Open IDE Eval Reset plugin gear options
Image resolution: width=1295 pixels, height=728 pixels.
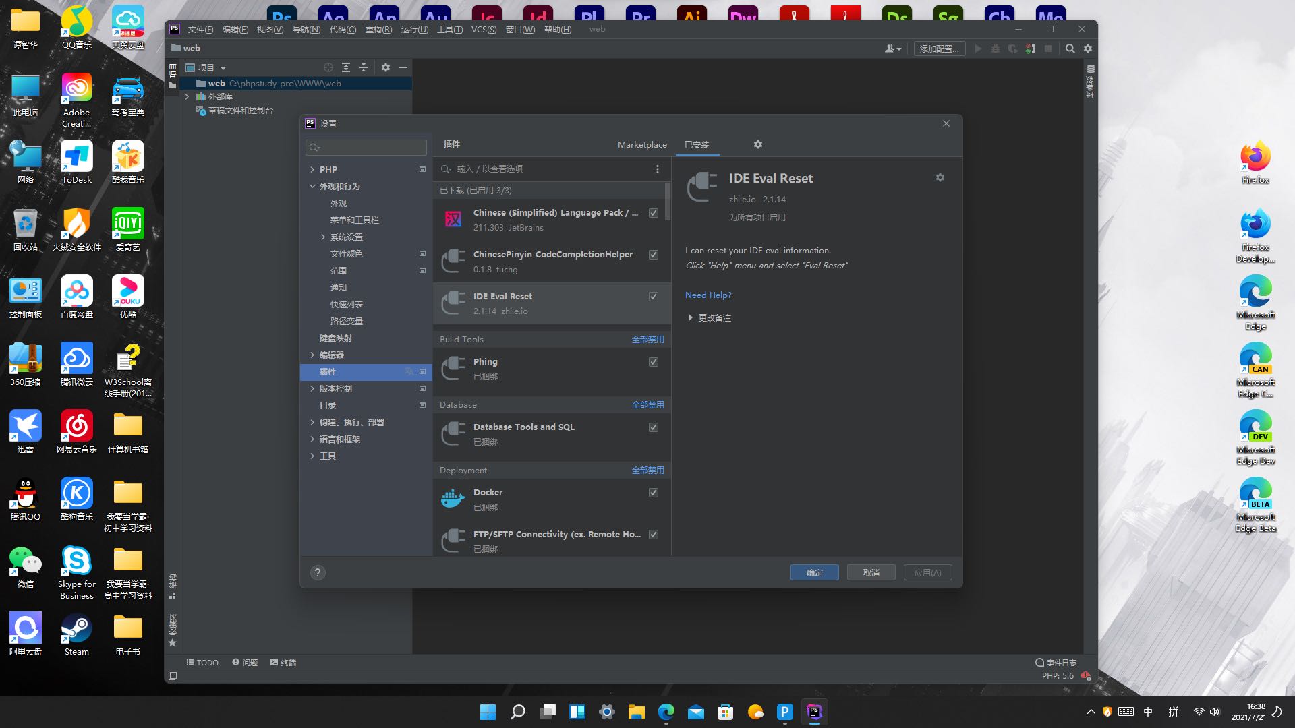pos(940,177)
